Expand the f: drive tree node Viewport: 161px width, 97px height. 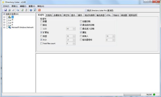4,25
